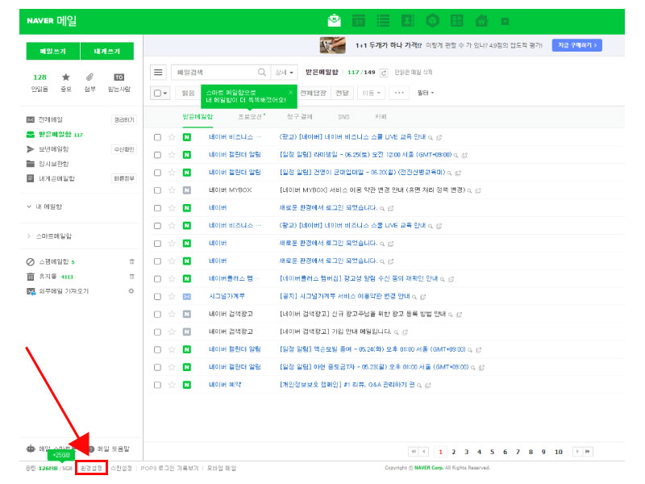Go to page 5 in pagination
Viewport: 645px width, 484px height.
tap(492, 452)
